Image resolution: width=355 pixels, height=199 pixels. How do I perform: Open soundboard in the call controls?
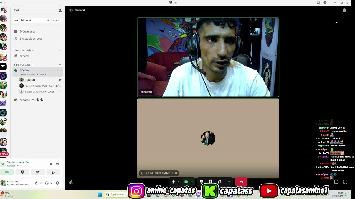tap(219, 182)
